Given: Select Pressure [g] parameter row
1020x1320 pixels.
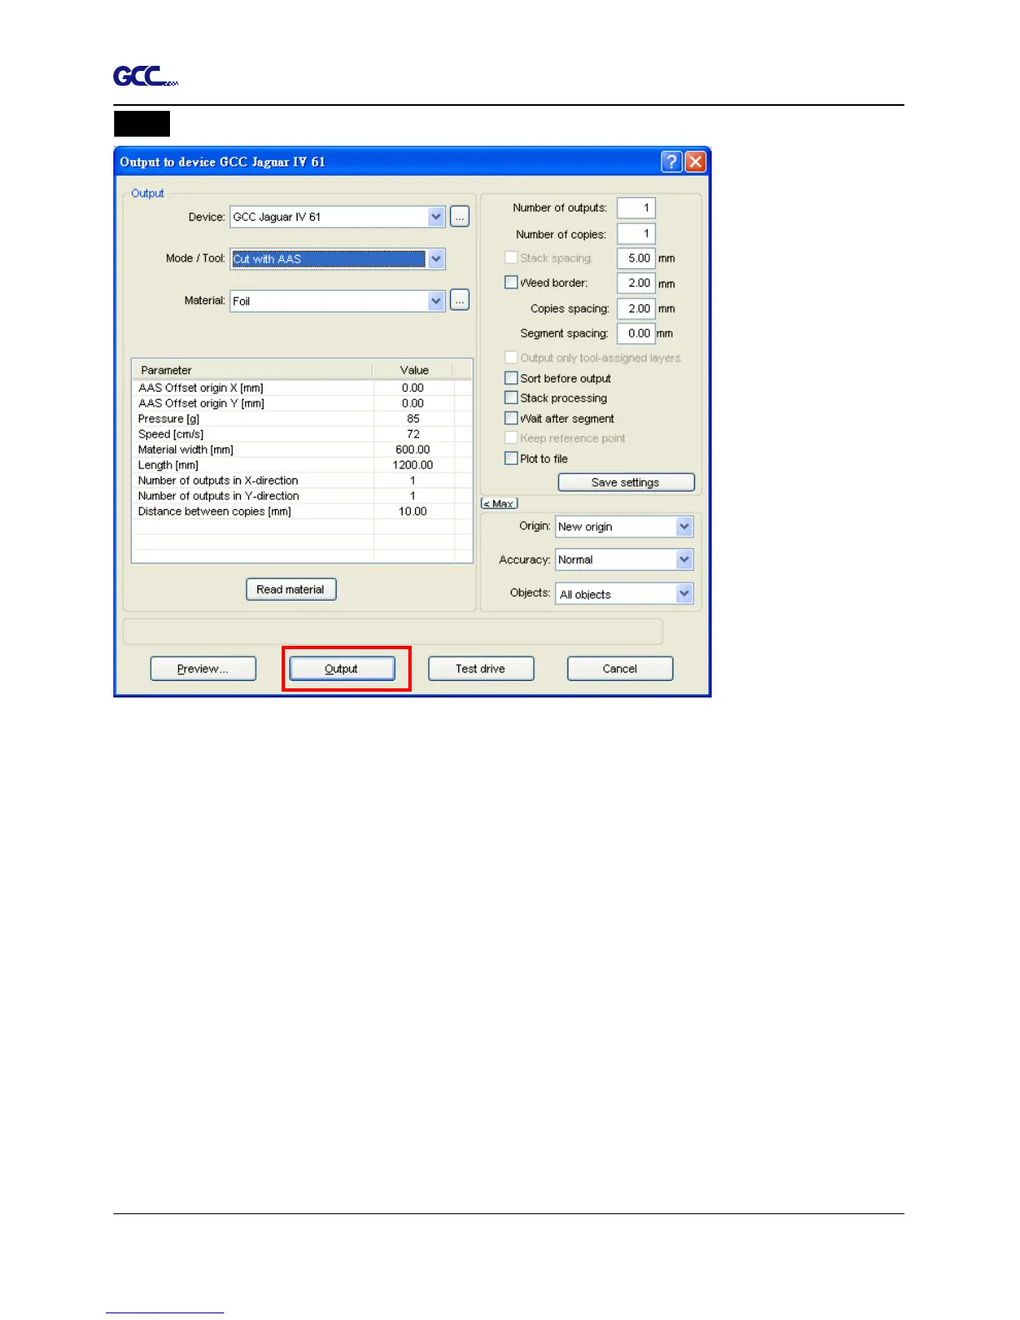Looking at the screenshot, I should coord(302,419).
